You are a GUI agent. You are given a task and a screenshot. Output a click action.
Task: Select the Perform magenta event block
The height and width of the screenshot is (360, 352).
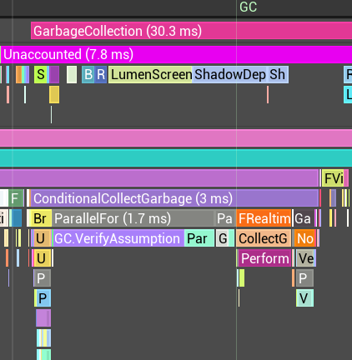(264, 258)
